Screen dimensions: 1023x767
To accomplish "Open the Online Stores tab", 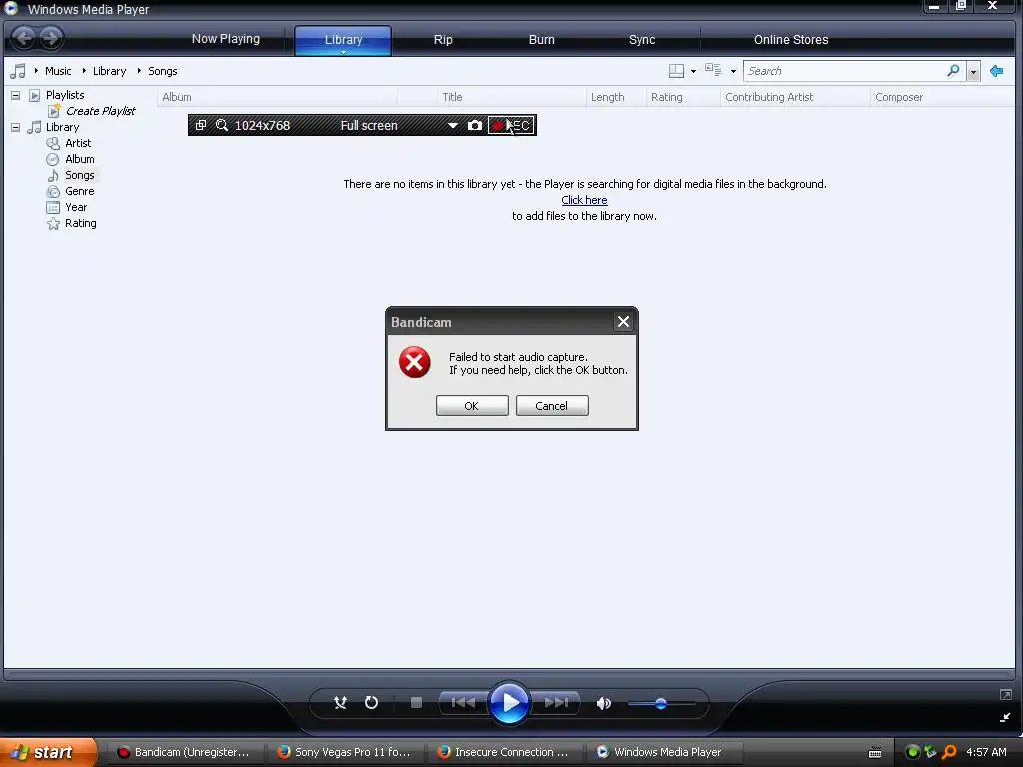I will [x=791, y=40].
